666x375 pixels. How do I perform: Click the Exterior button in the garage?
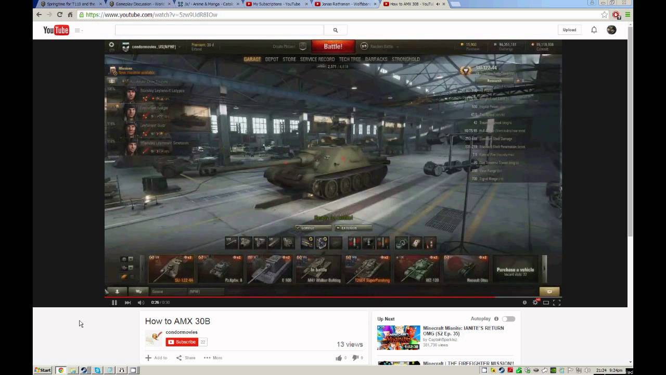click(x=353, y=228)
